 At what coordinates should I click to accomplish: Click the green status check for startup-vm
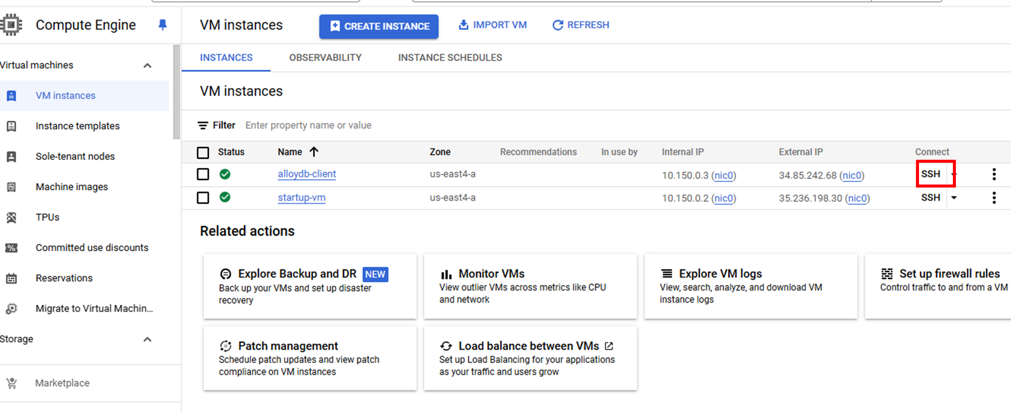pos(225,198)
